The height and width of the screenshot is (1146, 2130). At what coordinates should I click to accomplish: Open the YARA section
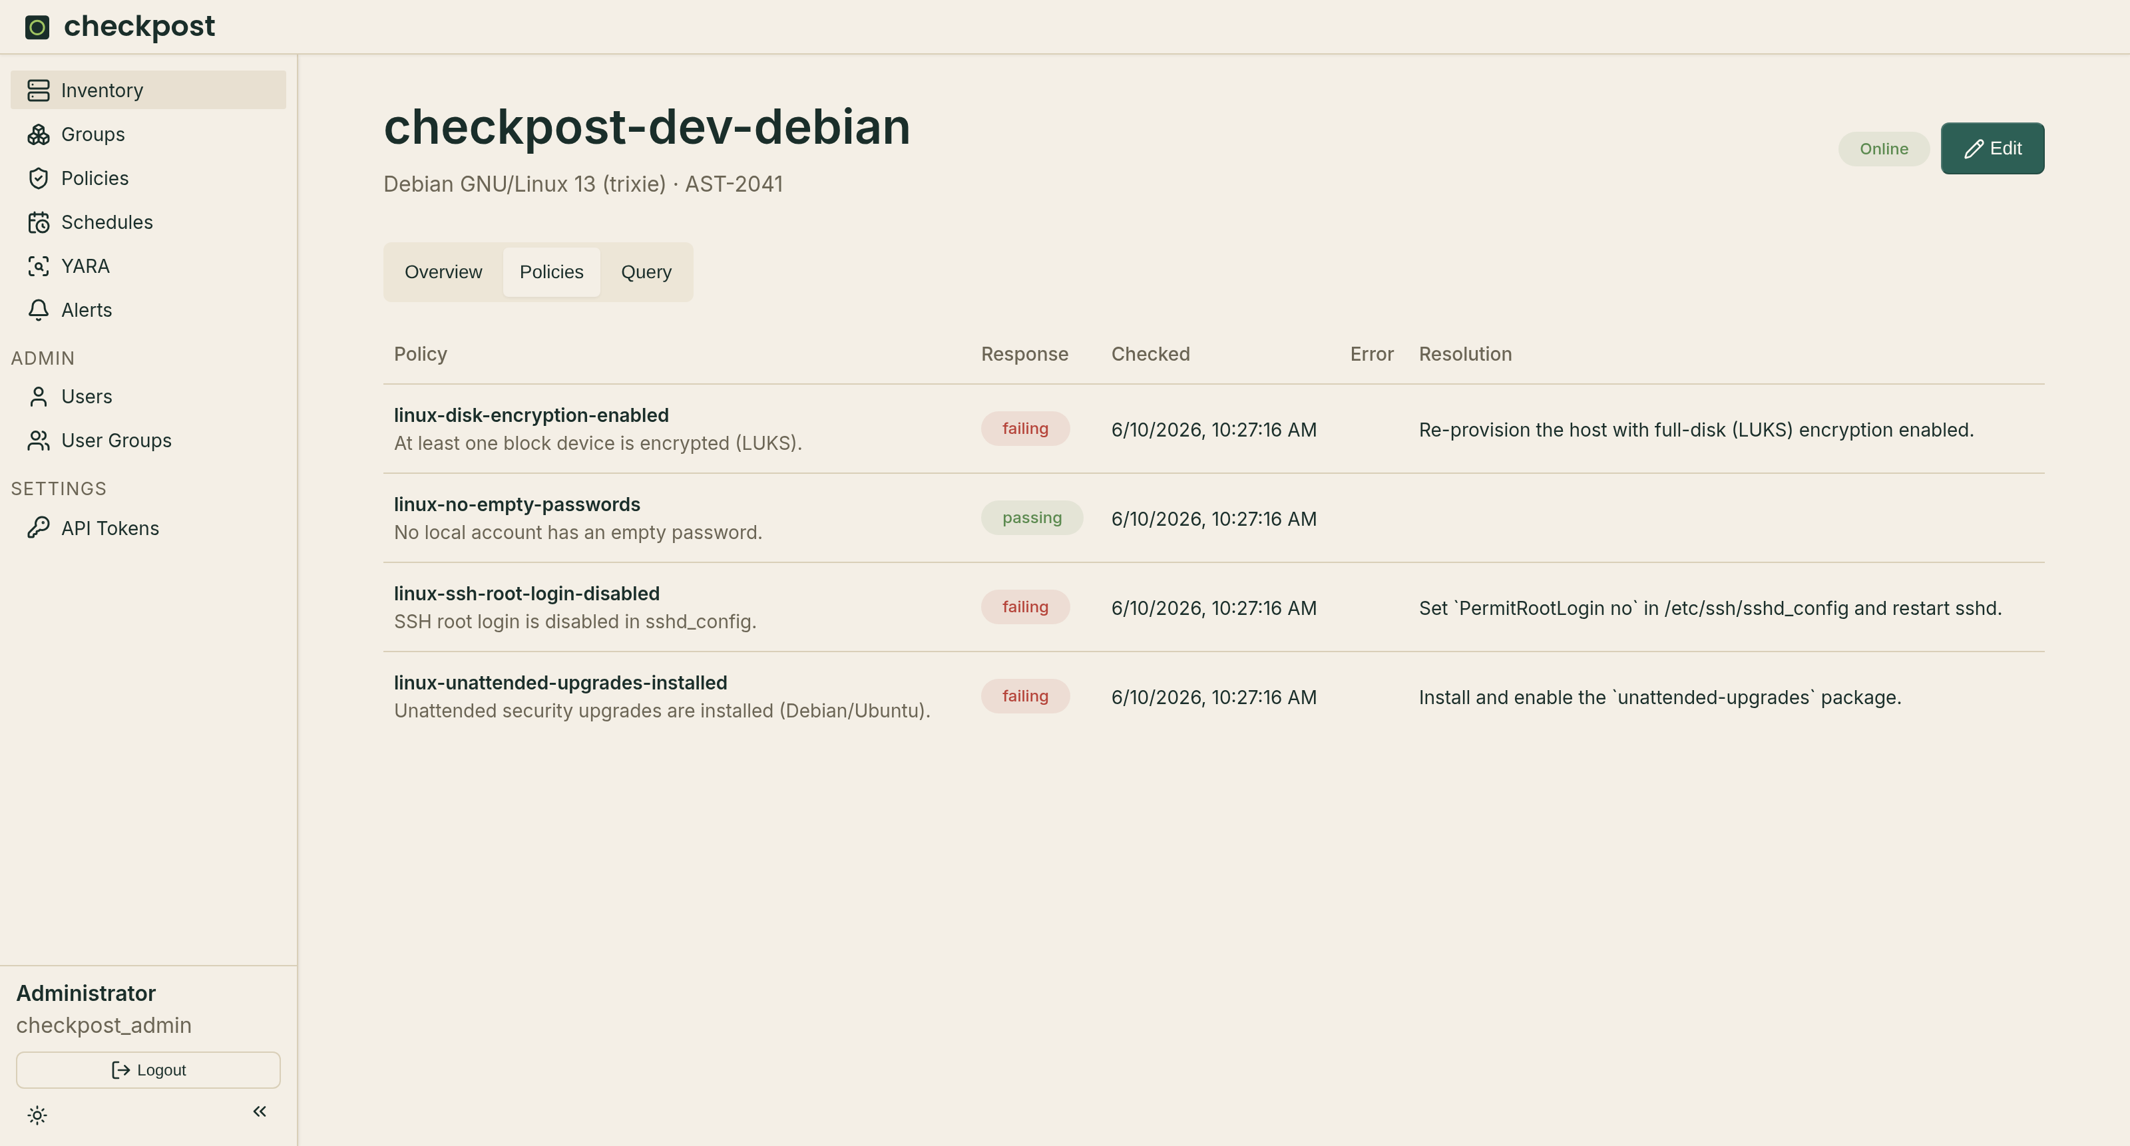[148, 266]
